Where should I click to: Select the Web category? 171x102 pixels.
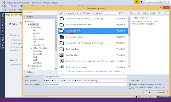click(x=35, y=30)
